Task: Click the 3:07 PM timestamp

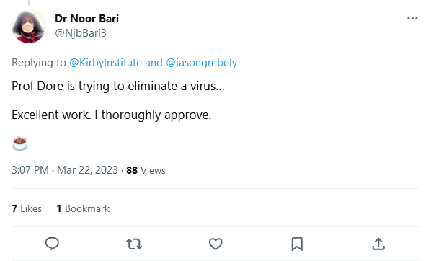Action: tap(30, 170)
